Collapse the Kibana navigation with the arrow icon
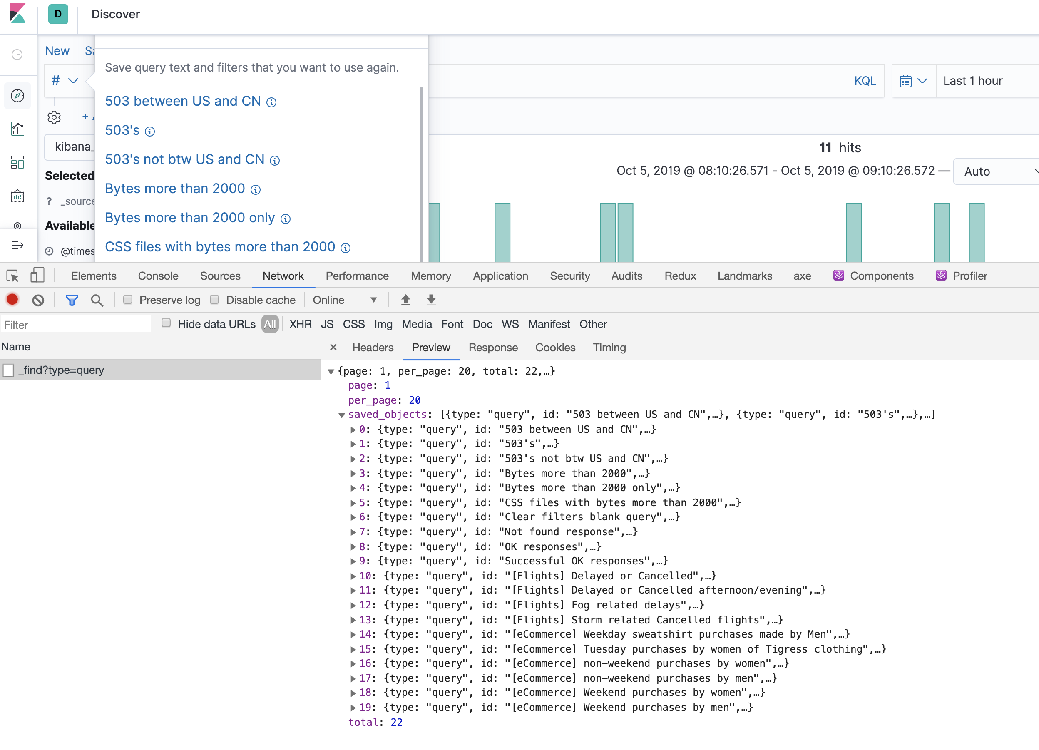This screenshot has height=750, width=1039. 18,245
